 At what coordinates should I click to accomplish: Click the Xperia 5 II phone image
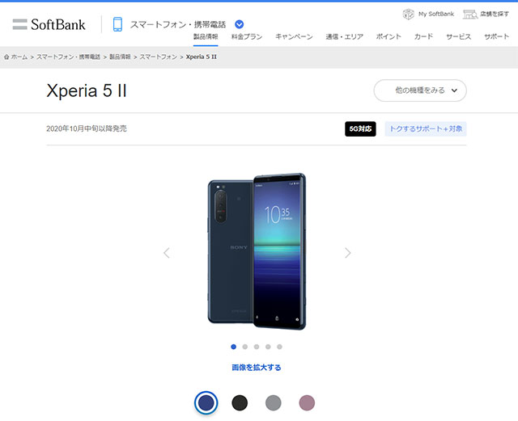pyautogui.click(x=257, y=251)
